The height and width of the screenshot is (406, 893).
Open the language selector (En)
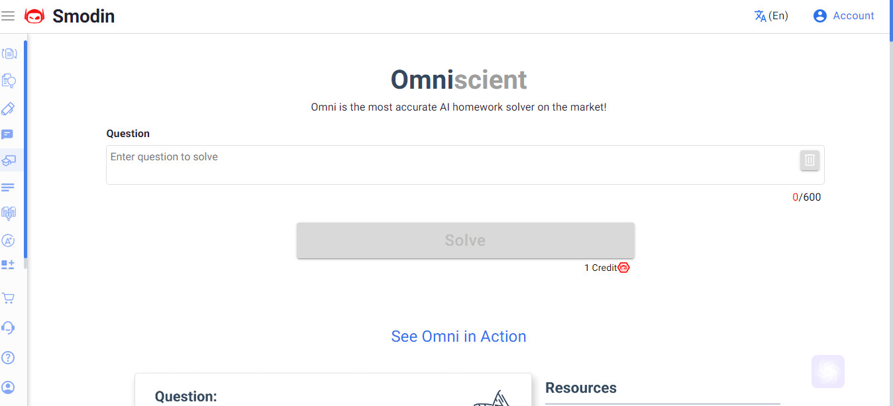pos(771,16)
